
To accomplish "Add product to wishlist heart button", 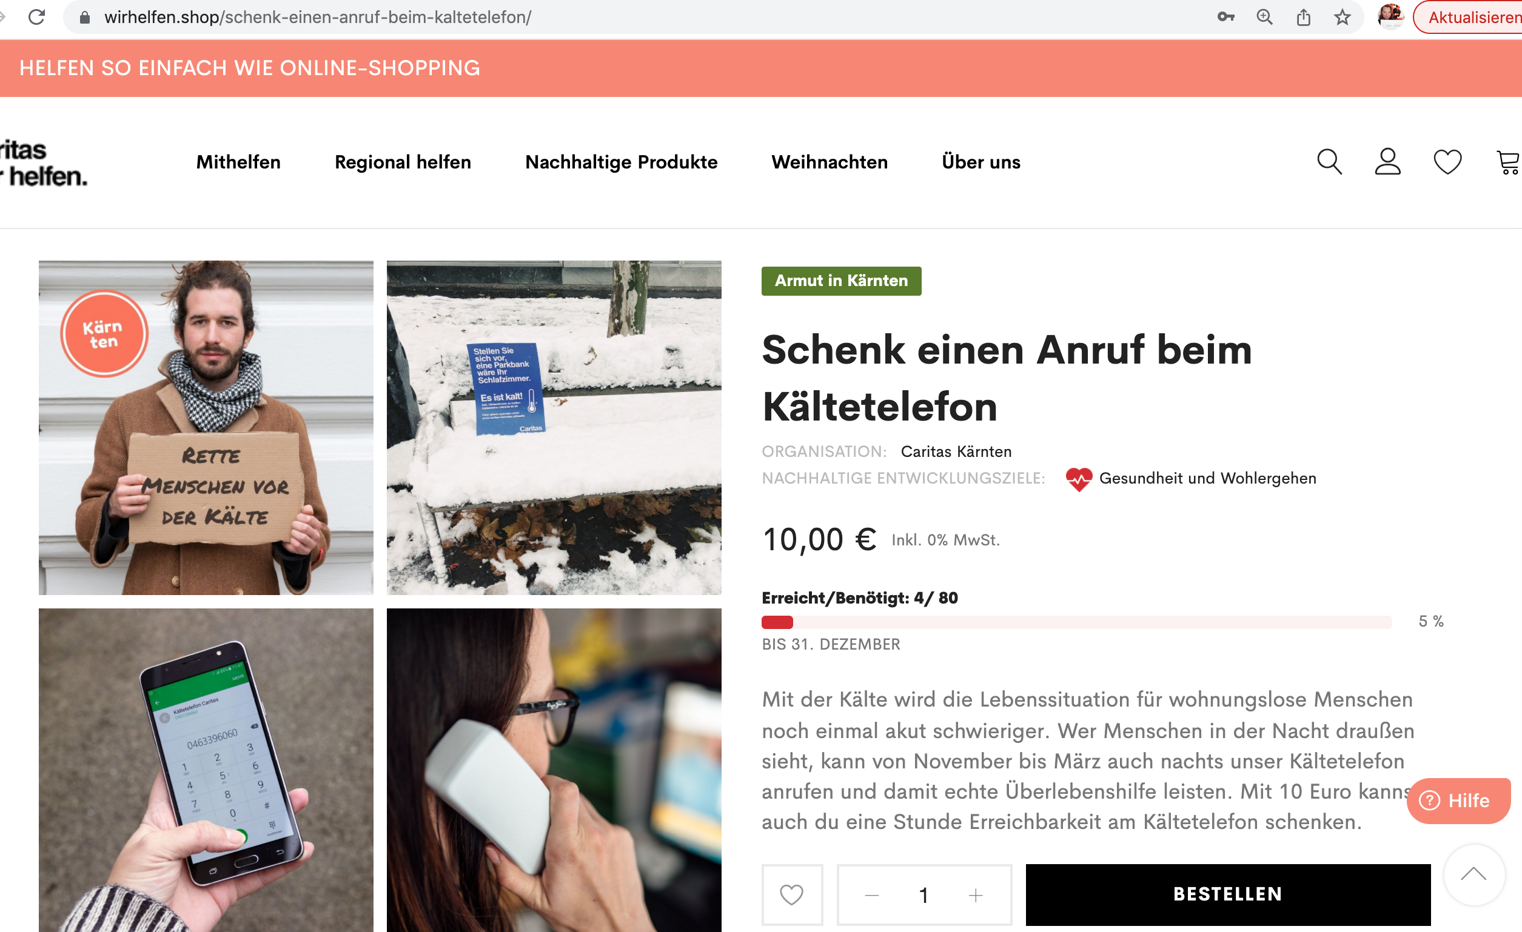I will click(x=791, y=894).
